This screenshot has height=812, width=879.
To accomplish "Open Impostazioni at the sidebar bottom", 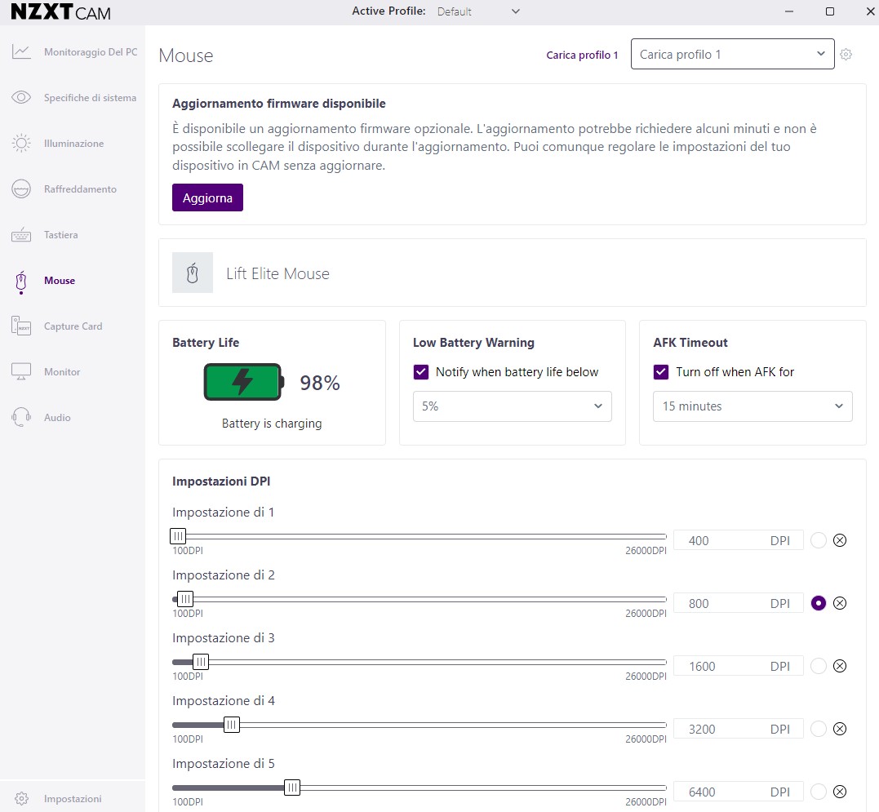I will [x=72, y=799].
